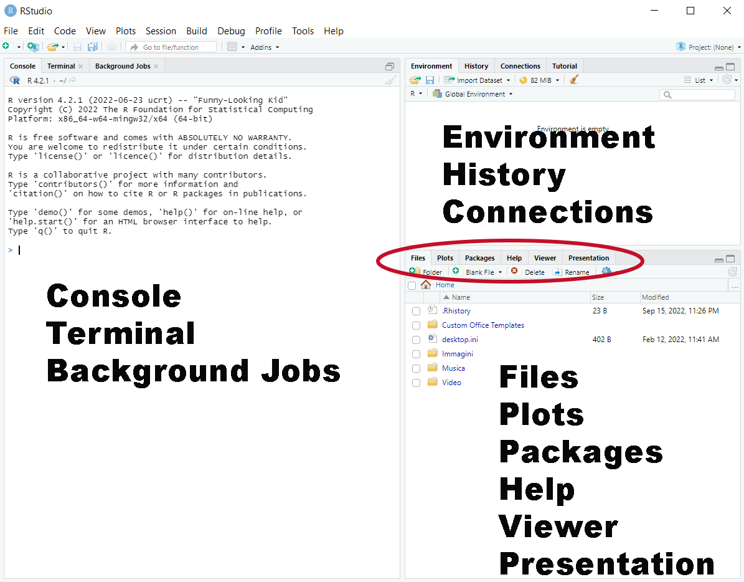Click the broom icon to clear environment

click(574, 80)
